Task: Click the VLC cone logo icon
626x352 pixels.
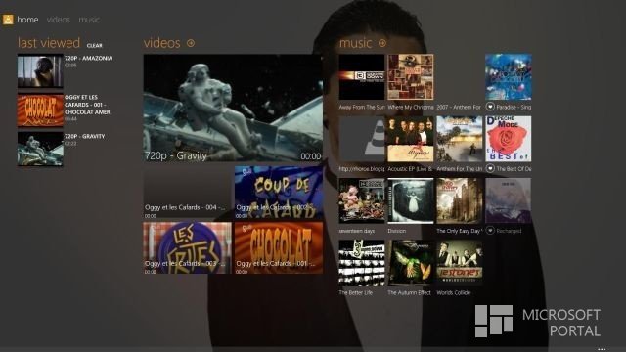Action: click(x=8, y=20)
